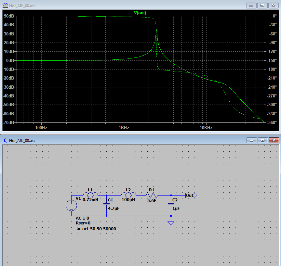Select the V1 voltage source symbol
Image resolution: width=281 pixels, height=266 pixels.
pyautogui.click(x=71, y=206)
